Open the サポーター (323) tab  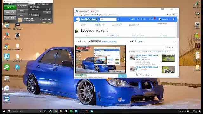click(x=138, y=35)
